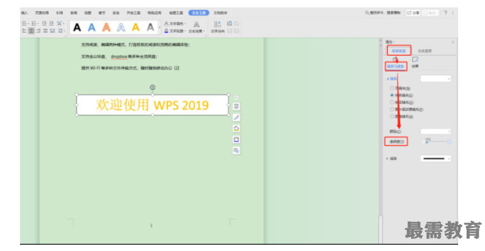Apply the gray WordArt letter style

point(150,27)
